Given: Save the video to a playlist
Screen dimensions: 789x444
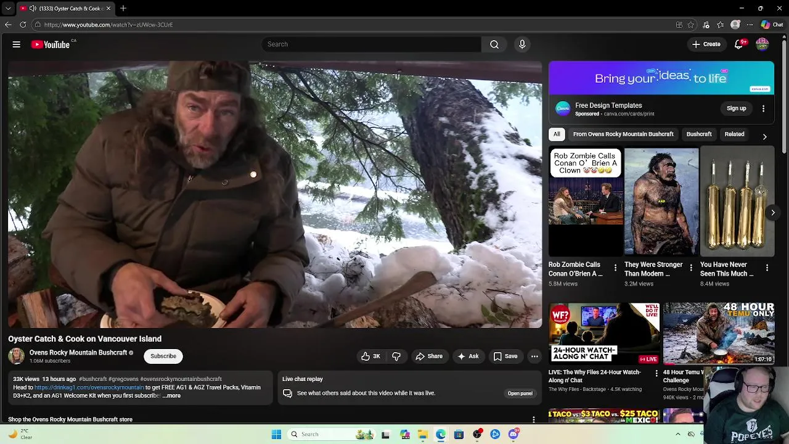Looking at the screenshot, I should tap(505, 356).
